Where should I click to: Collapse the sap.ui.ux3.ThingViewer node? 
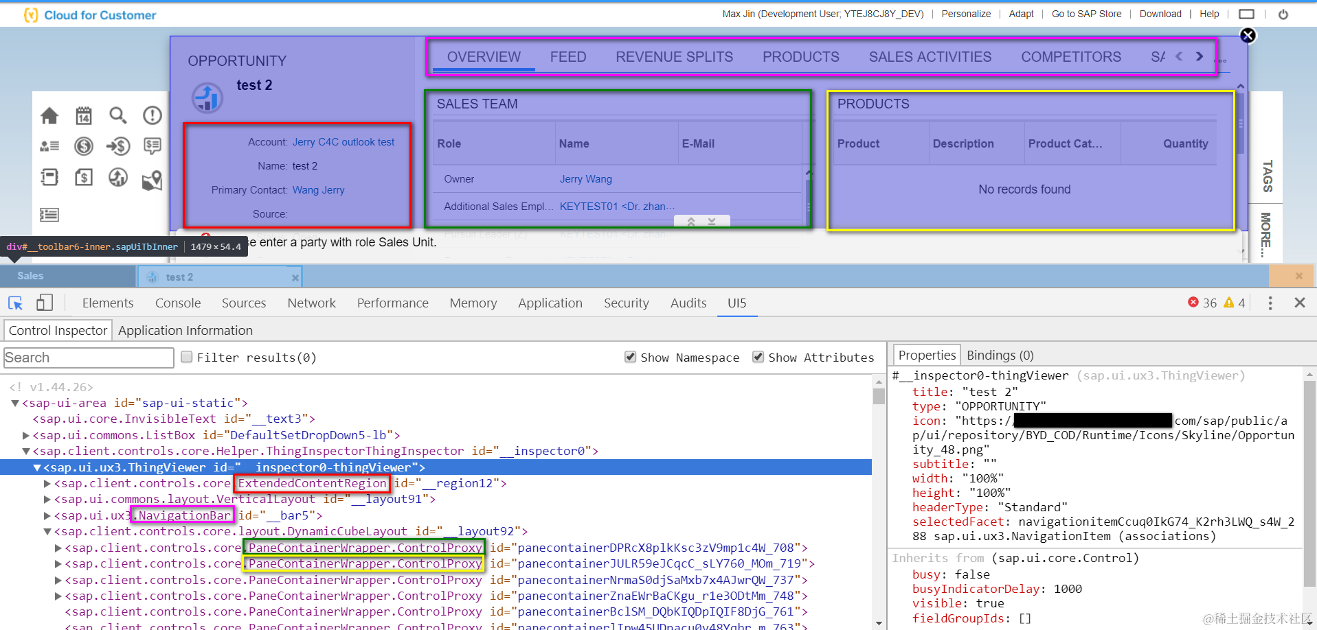tap(36, 468)
